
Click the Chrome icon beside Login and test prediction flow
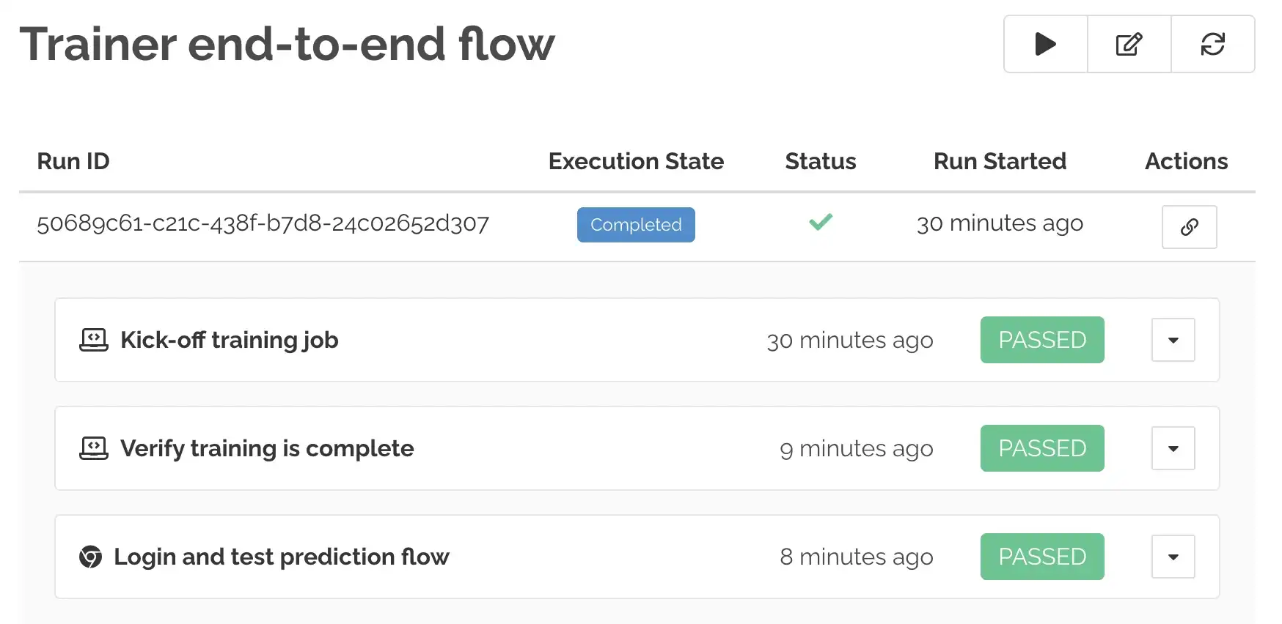[90, 557]
